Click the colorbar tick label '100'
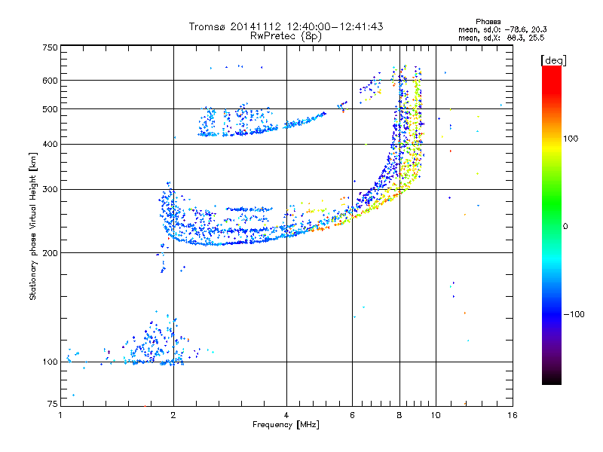The width and height of the screenshot is (603, 452). pos(571,139)
